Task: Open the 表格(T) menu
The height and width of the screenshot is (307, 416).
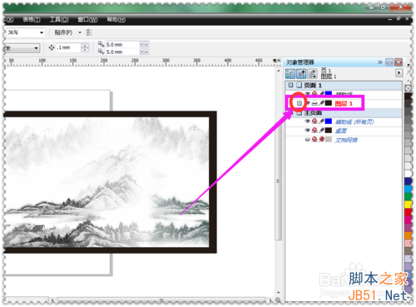Action: tap(32, 19)
